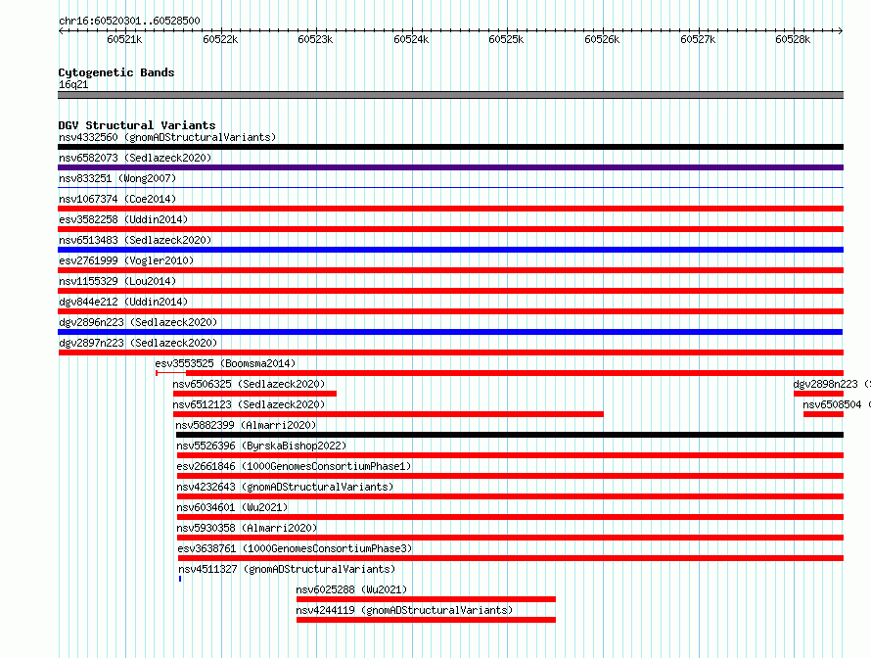871x658 pixels.
Task: Click the 16q21 band label
Action: (x=73, y=84)
